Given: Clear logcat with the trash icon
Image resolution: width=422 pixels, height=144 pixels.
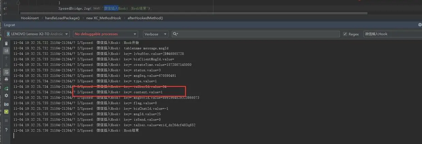Looking at the screenshot, I should click(x=6, y=43).
